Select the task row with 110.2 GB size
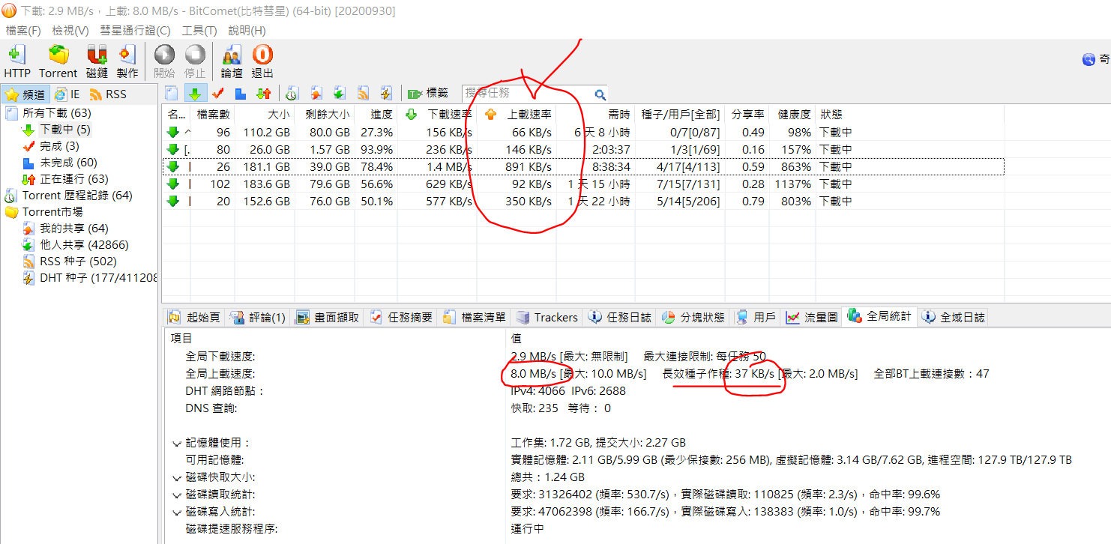Viewport: 1111px width, 544px height. pos(583,132)
